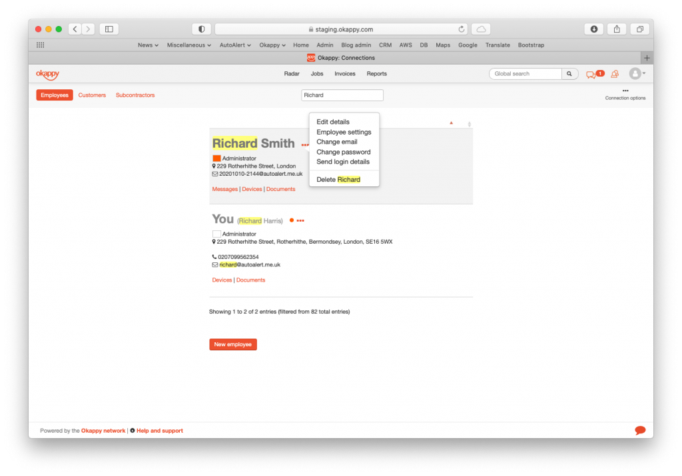Image resolution: width=682 pixels, height=476 pixels.
Task: Expand the News bookmarks dropdown
Action: [148, 45]
